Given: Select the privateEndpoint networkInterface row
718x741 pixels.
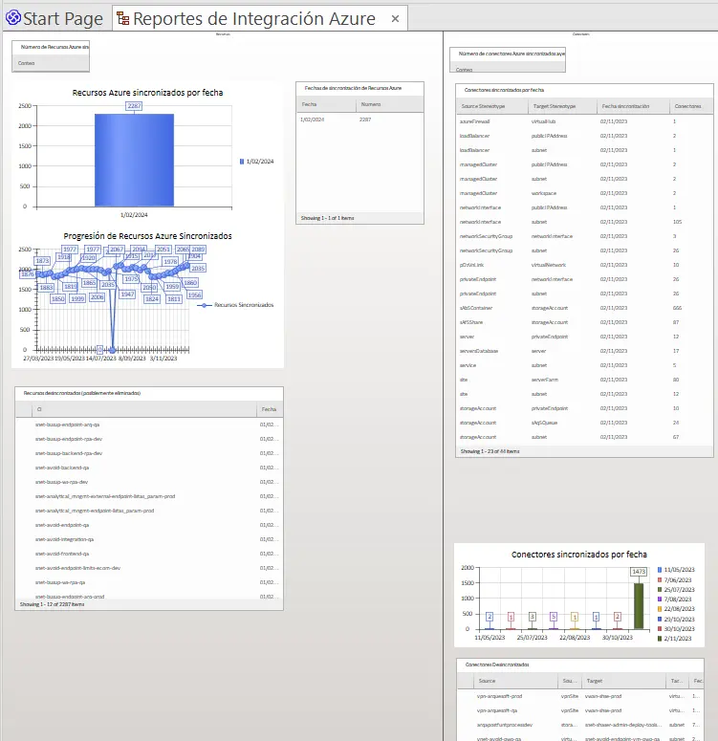Looking at the screenshot, I should click(584, 279).
